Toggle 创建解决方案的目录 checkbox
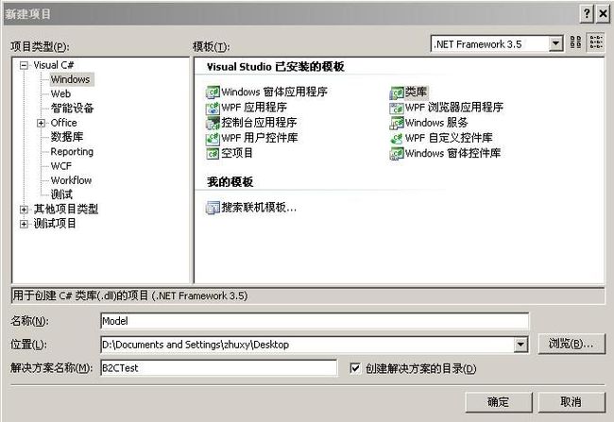 pyautogui.click(x=355, y=368)
